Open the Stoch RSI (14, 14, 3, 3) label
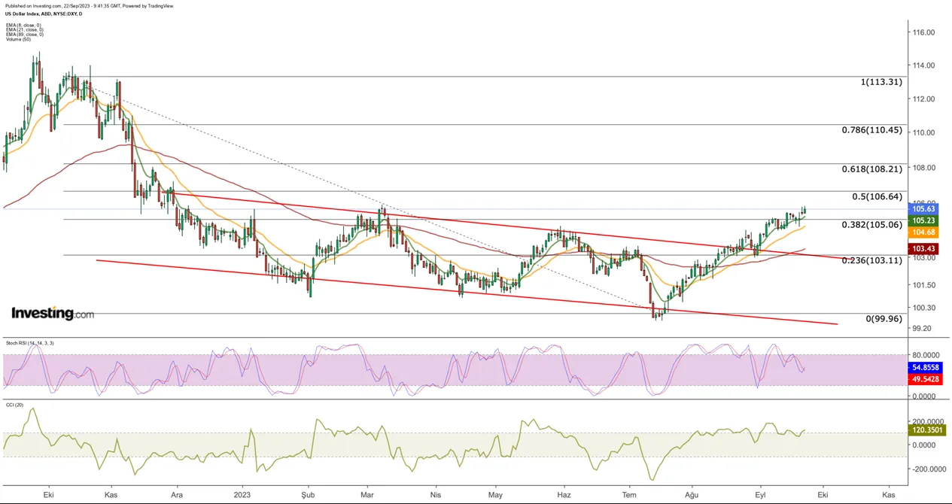Viewport: 952px width, 504px height. [x=29, y=343]
